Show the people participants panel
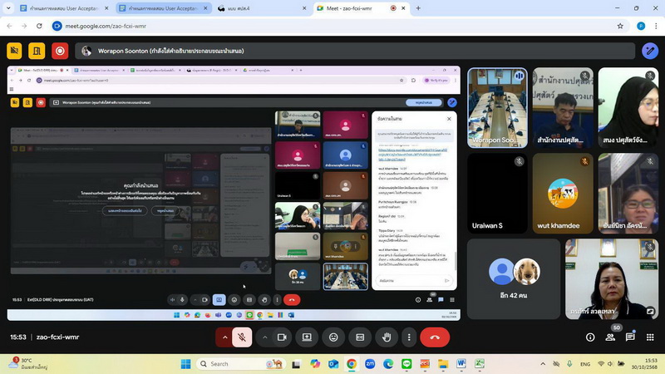Image resolution: width=665 pixels, height=374 pixels. pyautogui.click(x=610, y=337)
